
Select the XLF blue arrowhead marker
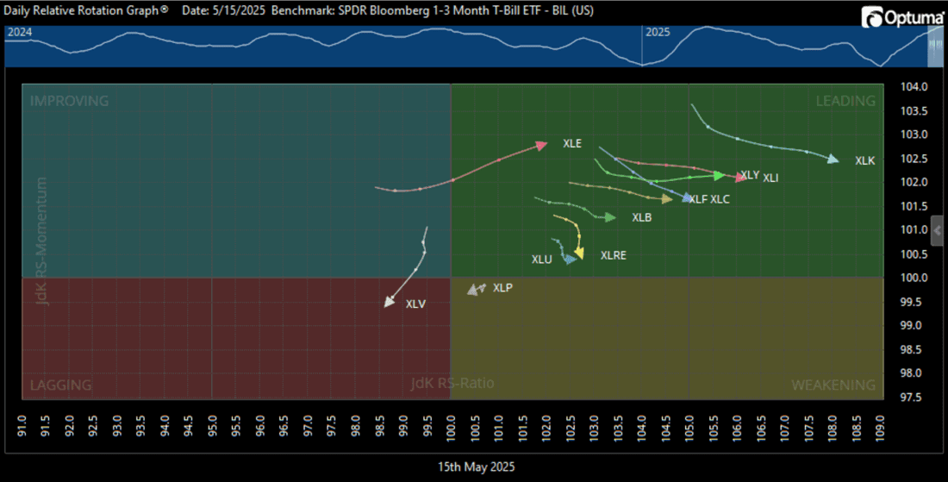[687, 197]
